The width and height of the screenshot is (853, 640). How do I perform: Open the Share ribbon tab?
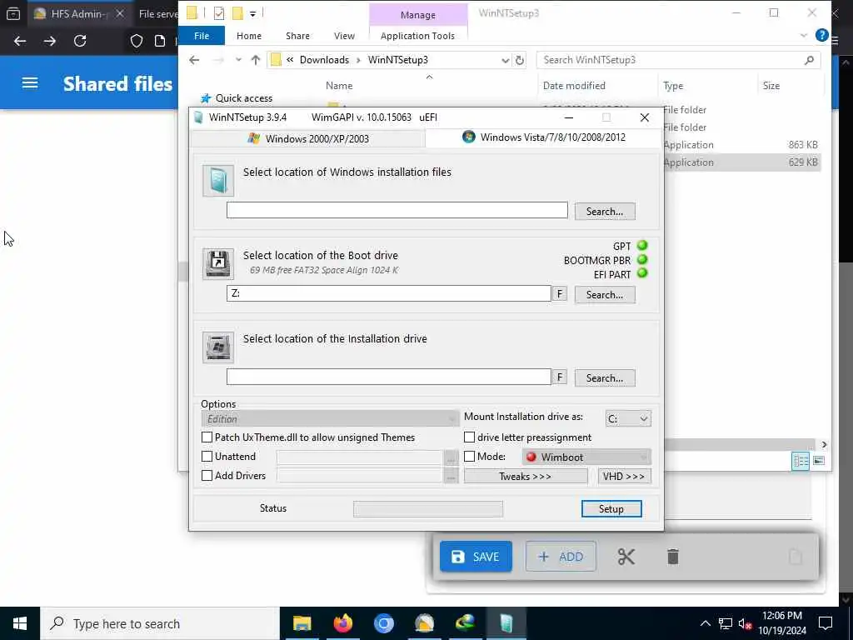[297, 35]
